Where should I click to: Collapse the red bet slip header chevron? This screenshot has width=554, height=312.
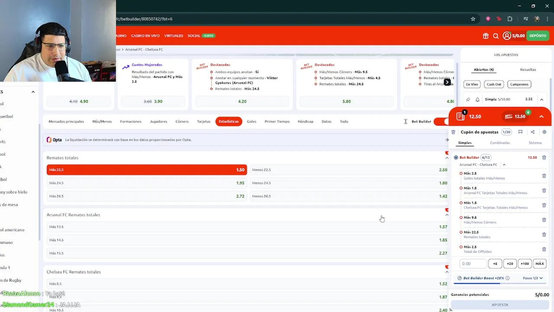pyautogui.click(x=541, y=117)
